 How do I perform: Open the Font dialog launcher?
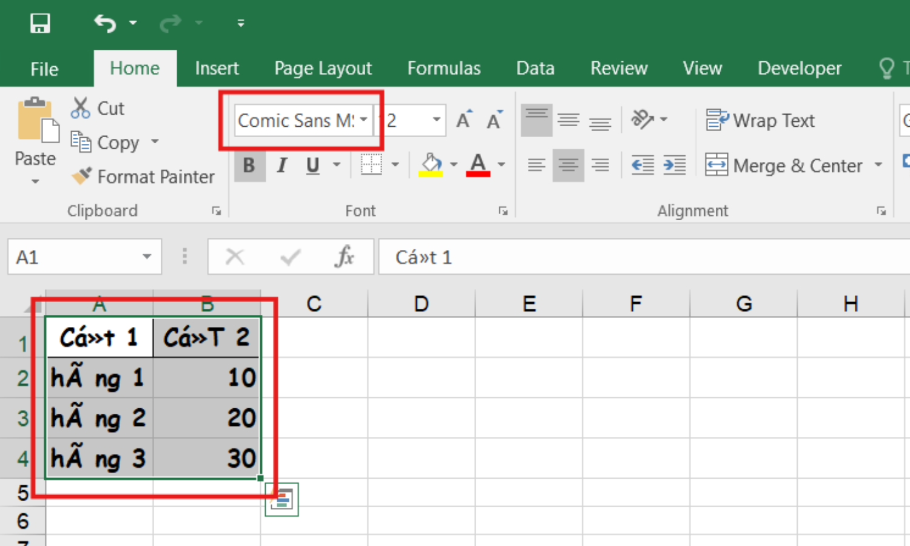coord(503,211)
